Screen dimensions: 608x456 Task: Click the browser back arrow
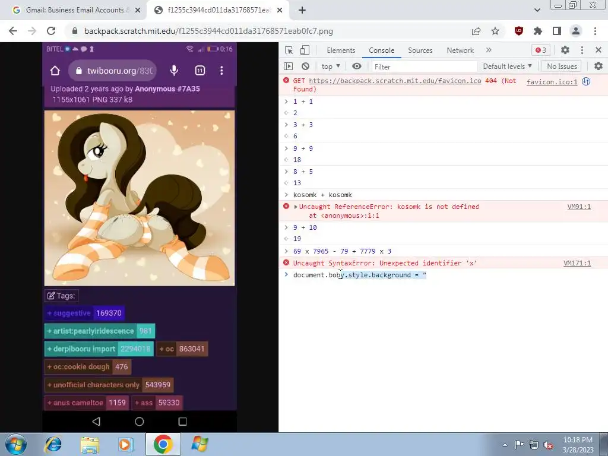click(x=13, y=31)
